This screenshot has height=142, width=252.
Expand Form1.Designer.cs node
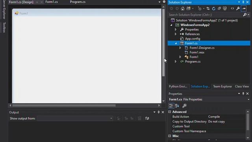click(180, 48)
